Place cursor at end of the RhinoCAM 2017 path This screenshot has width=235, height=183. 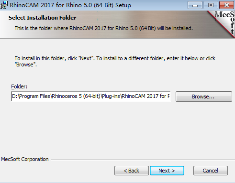169,96
